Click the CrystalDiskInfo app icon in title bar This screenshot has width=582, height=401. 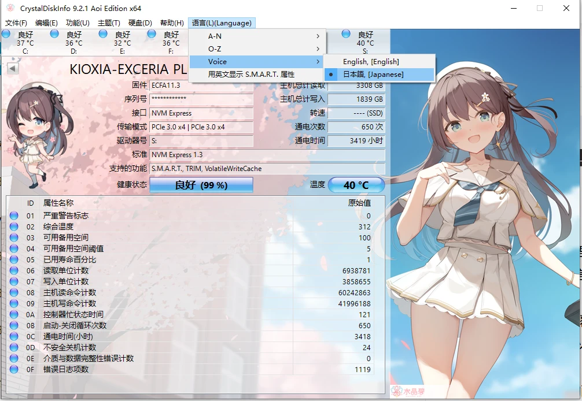[10, 8]
